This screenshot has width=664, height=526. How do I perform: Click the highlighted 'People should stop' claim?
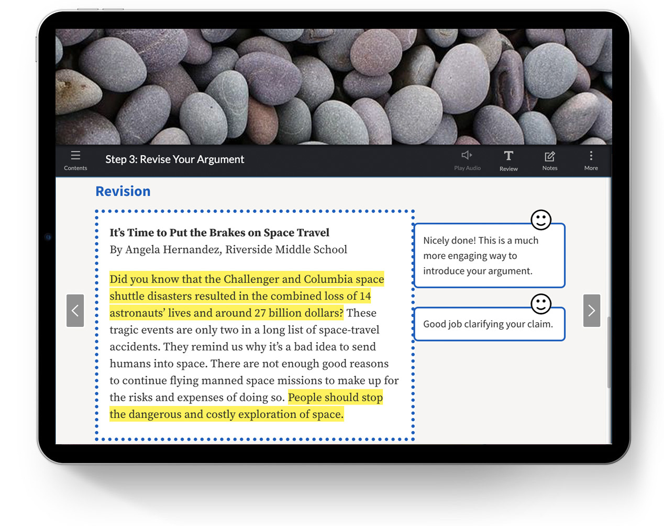(x=246, y=406)
